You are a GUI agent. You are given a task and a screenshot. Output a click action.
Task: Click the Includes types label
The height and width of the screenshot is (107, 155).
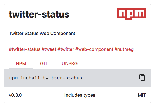point(80,95)
